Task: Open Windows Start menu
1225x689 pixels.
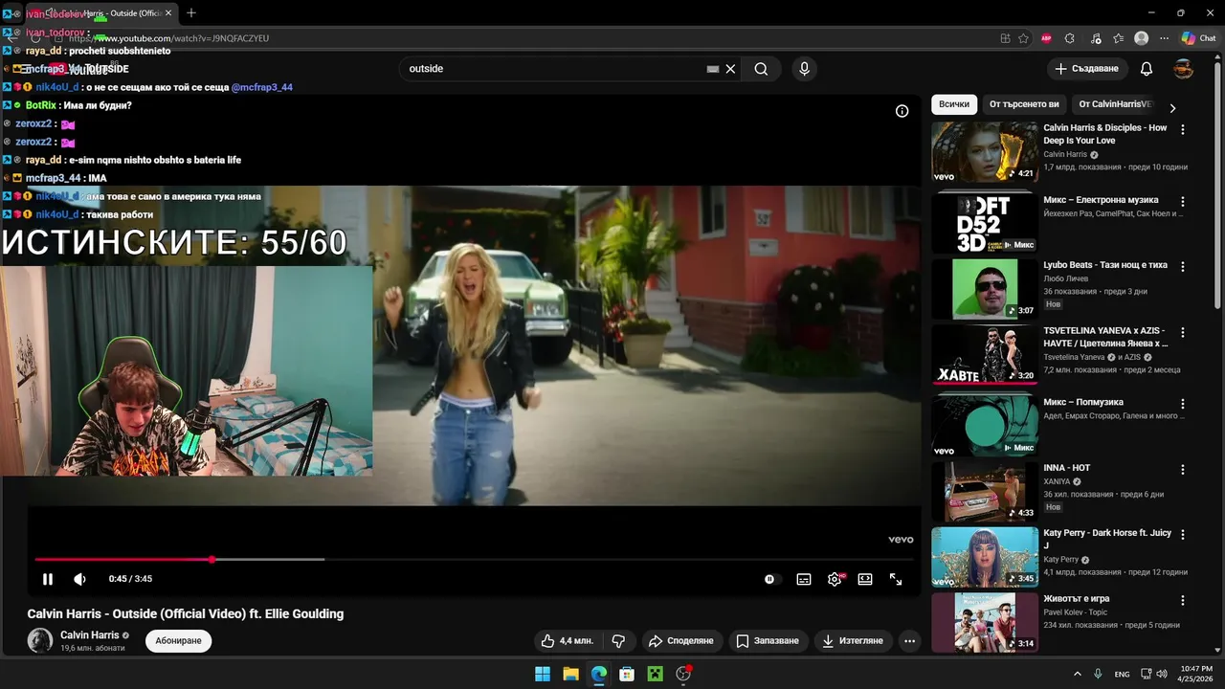Action: coord(543,674)
